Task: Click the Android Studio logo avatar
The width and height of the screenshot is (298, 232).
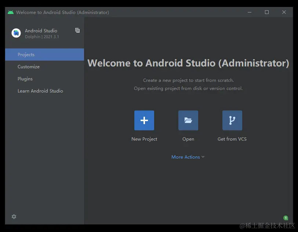Action: (x=16, y=33)
